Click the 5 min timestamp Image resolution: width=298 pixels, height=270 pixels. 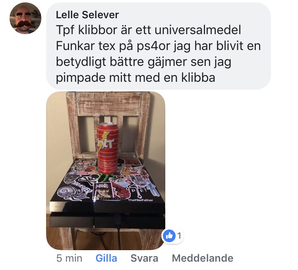pyautogui.click(x=69, y=258)
